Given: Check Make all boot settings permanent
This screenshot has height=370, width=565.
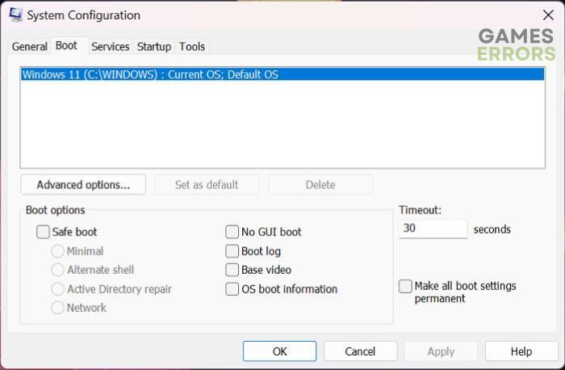Looking at the screenshot, I should click(405, 286).
